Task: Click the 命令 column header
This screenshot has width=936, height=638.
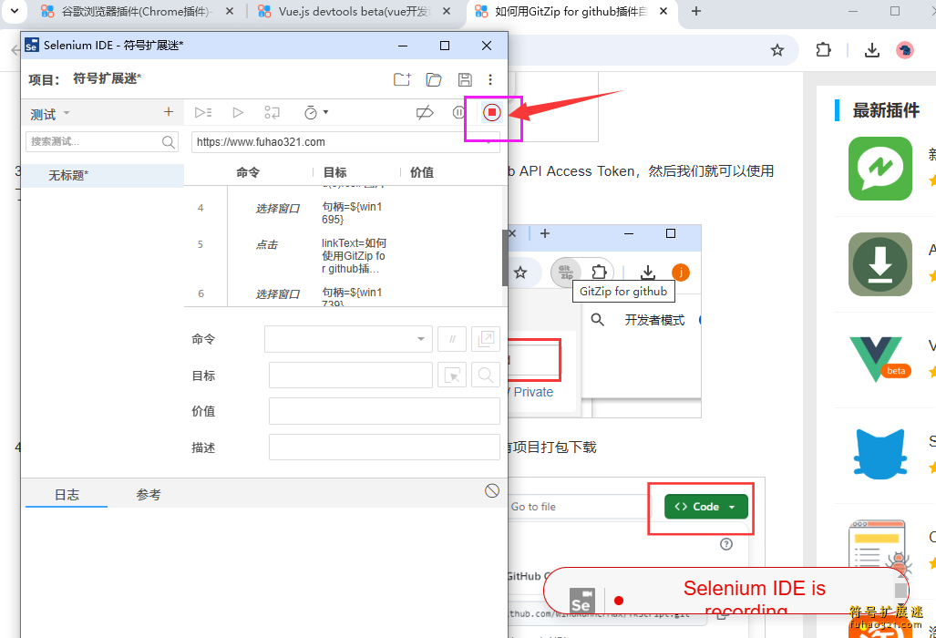Action: point(248,172)
